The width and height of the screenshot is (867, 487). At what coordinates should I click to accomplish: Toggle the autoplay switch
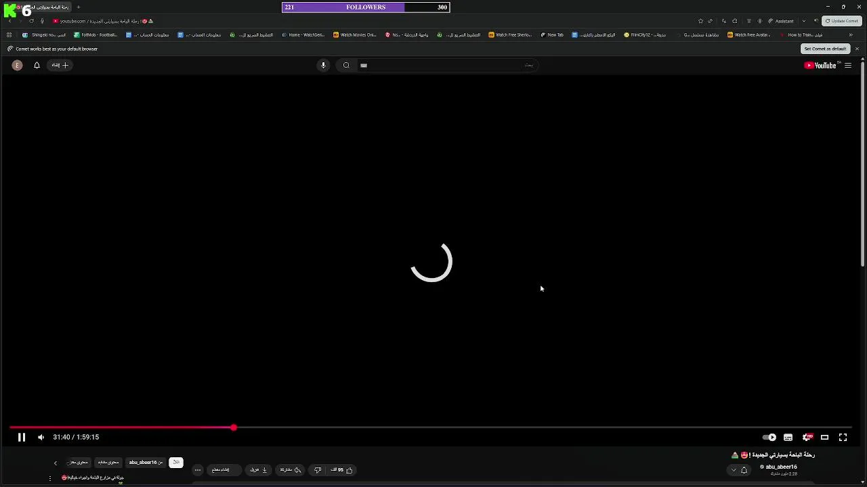coord(769,437)
